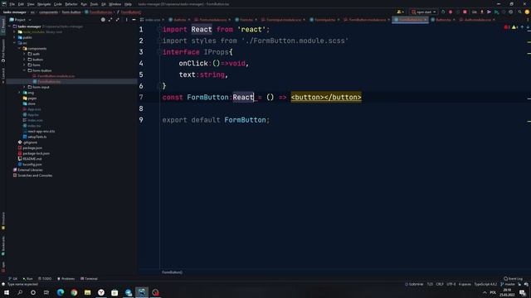Click the red Stop process icon in toolbar
Viewport: 531px width, 298px height.
pos(465,12)
